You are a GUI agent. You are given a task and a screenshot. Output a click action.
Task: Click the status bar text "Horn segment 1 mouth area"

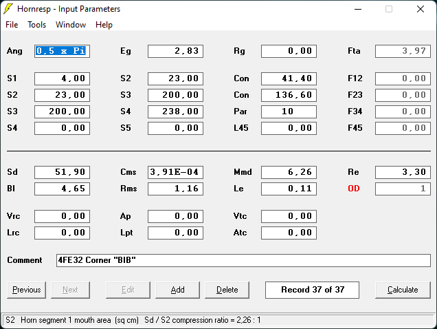(65, 320)
